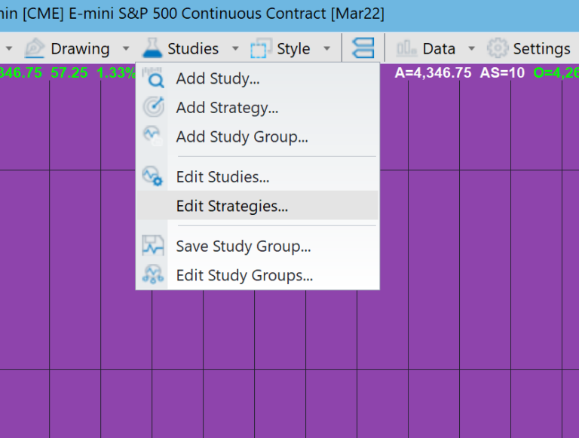Viewport: 579px width, 438px height.
Task: Open the Style dropdown arrow
Action: tap(326, 49)
